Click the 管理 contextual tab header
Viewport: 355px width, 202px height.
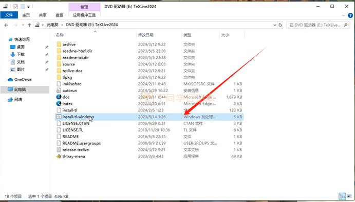click(x=84, y=7)
